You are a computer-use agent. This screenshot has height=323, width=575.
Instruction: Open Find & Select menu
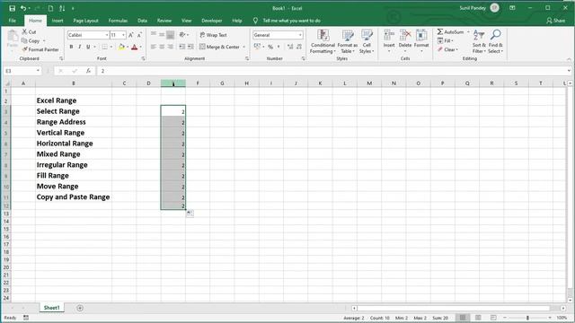click(495, 41)
